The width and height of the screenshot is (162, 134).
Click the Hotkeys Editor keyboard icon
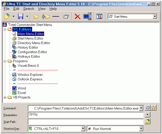(14, 56)
